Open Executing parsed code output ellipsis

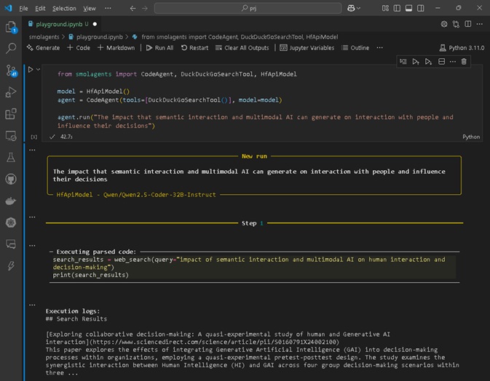tap(32, 246)
